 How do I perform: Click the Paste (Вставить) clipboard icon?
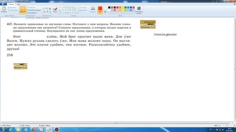click(4, 9)
